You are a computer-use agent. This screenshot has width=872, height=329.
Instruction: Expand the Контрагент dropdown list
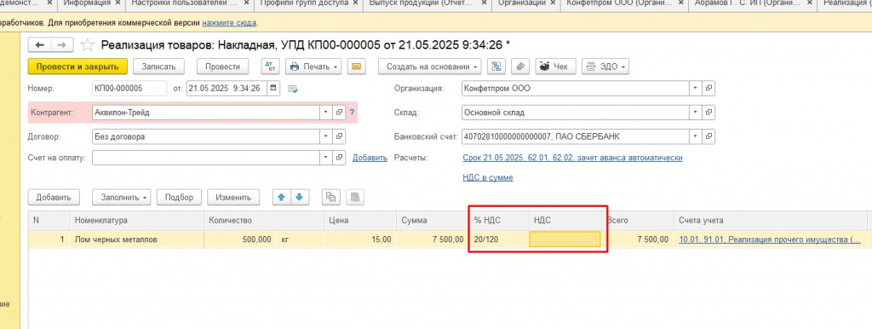point(326,113)
